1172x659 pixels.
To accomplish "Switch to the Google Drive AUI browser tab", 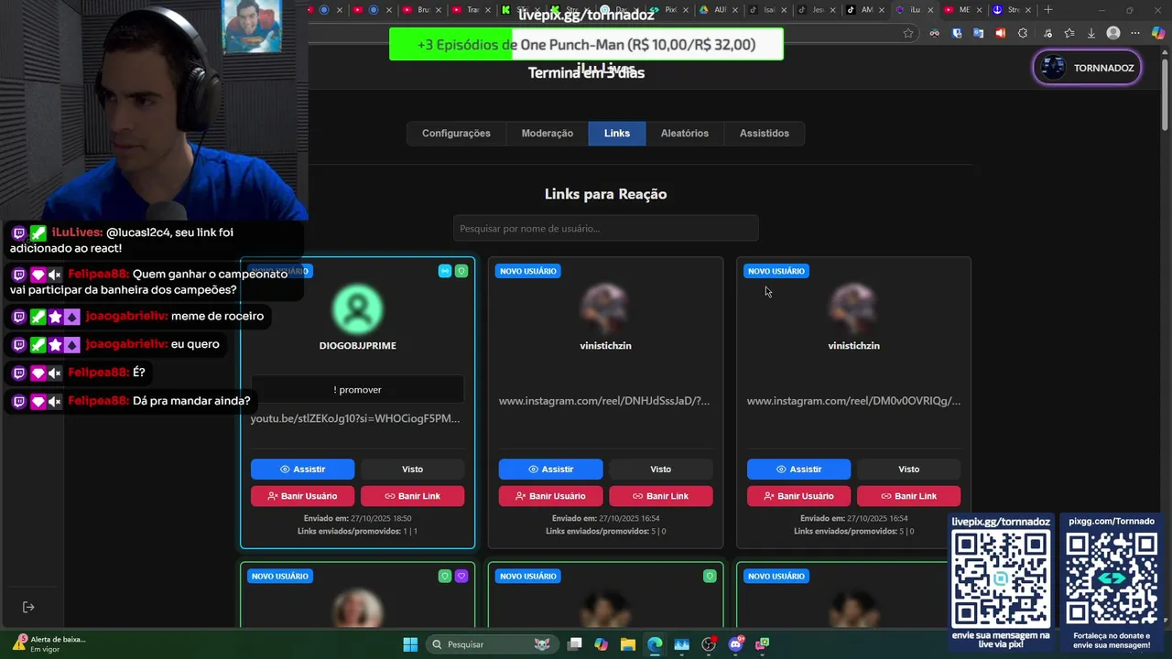I will [719, 10].
